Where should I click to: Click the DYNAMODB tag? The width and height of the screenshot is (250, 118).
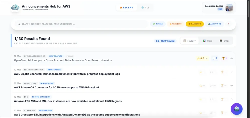coord(29,110)
